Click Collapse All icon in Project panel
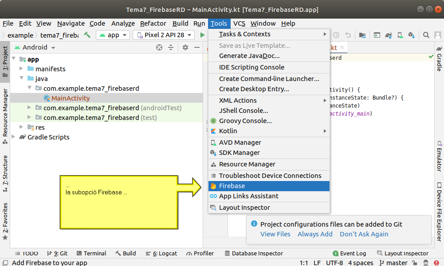This screenshot has height=266, width=444. (171, 47)
